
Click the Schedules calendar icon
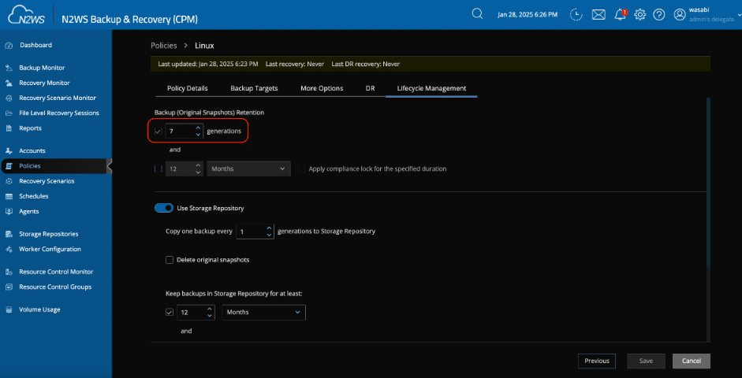pos(8,197)
